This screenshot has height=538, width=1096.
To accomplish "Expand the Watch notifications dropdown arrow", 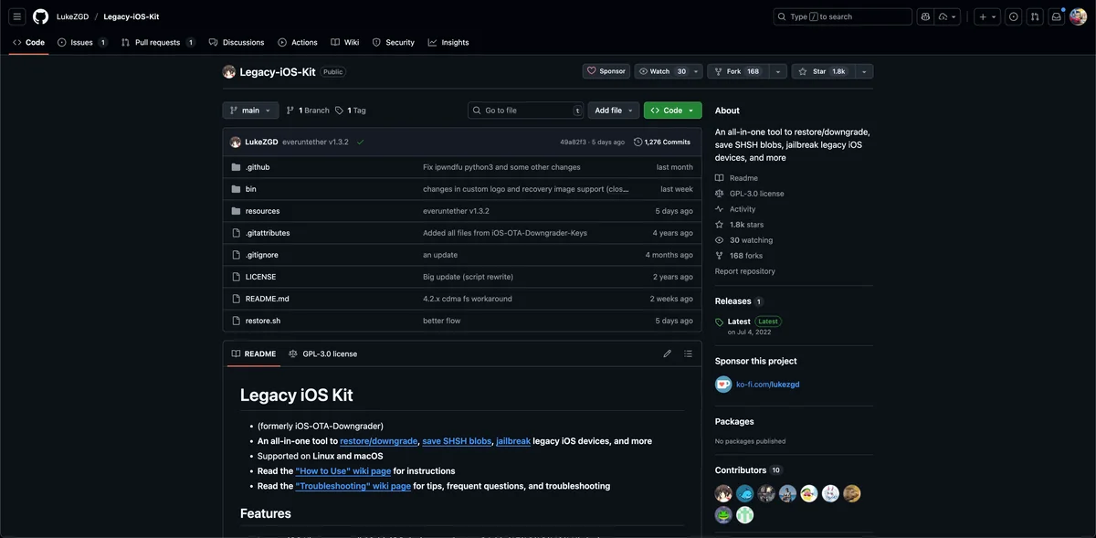I will 697,71.
